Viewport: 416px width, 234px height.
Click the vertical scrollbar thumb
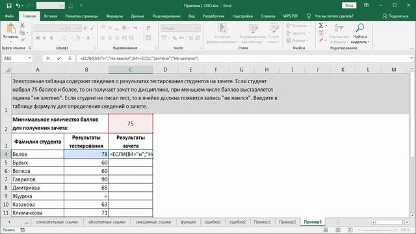(x=412, y=115)
